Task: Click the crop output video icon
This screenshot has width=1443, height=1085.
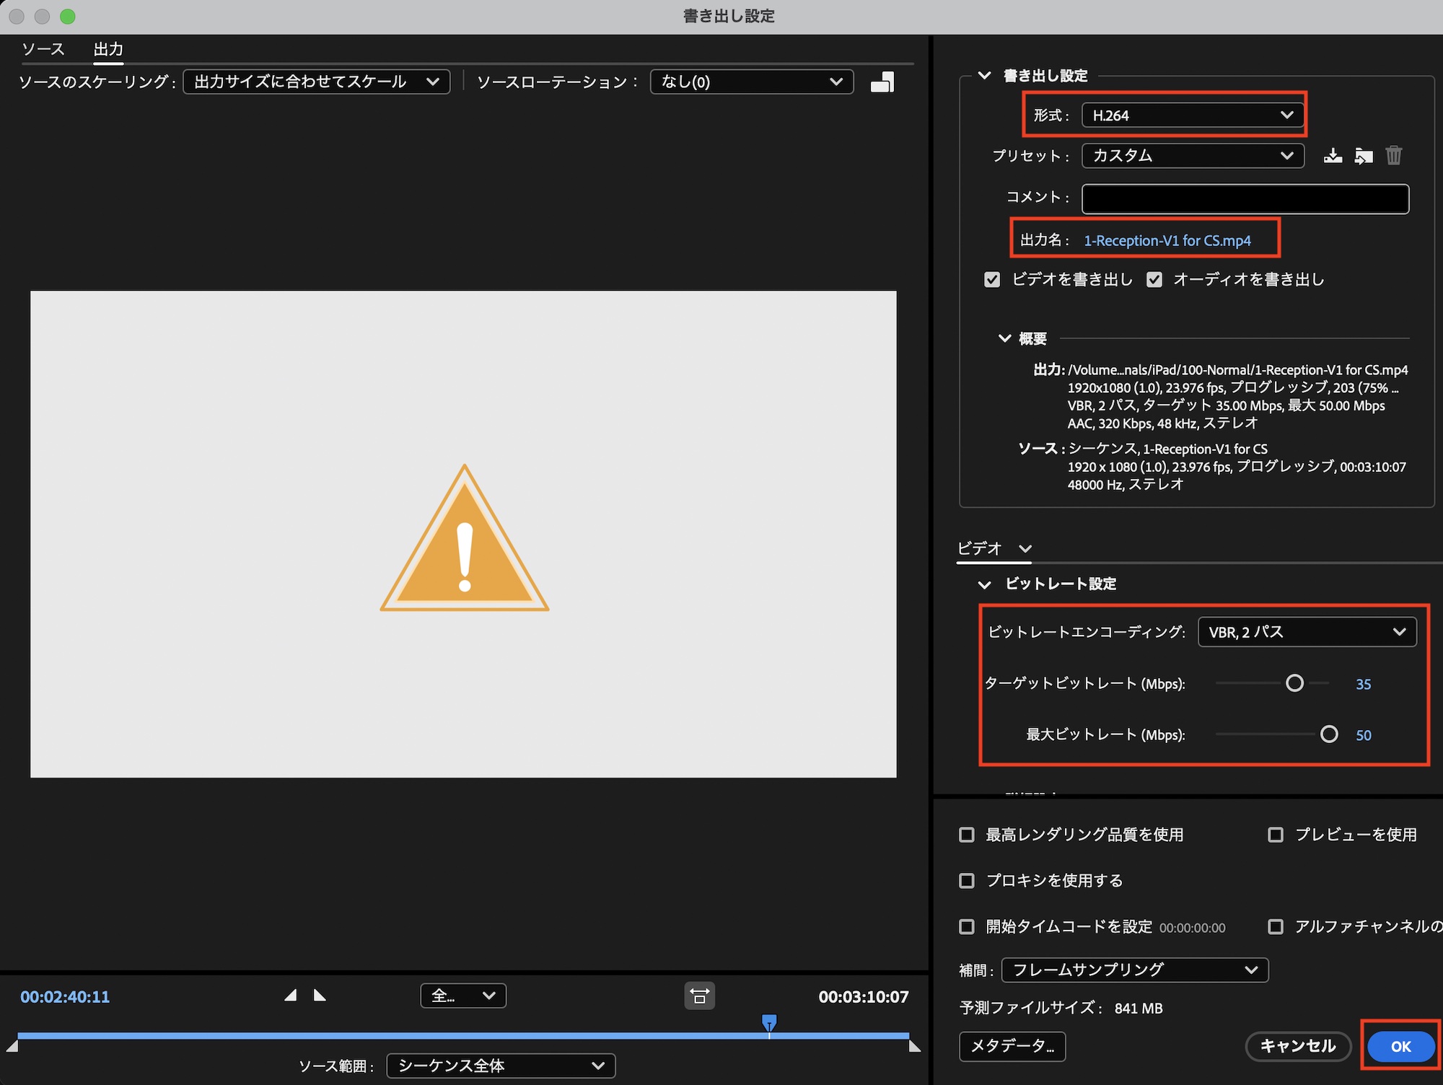Action: pyautogui.click(x=882, y=82)
